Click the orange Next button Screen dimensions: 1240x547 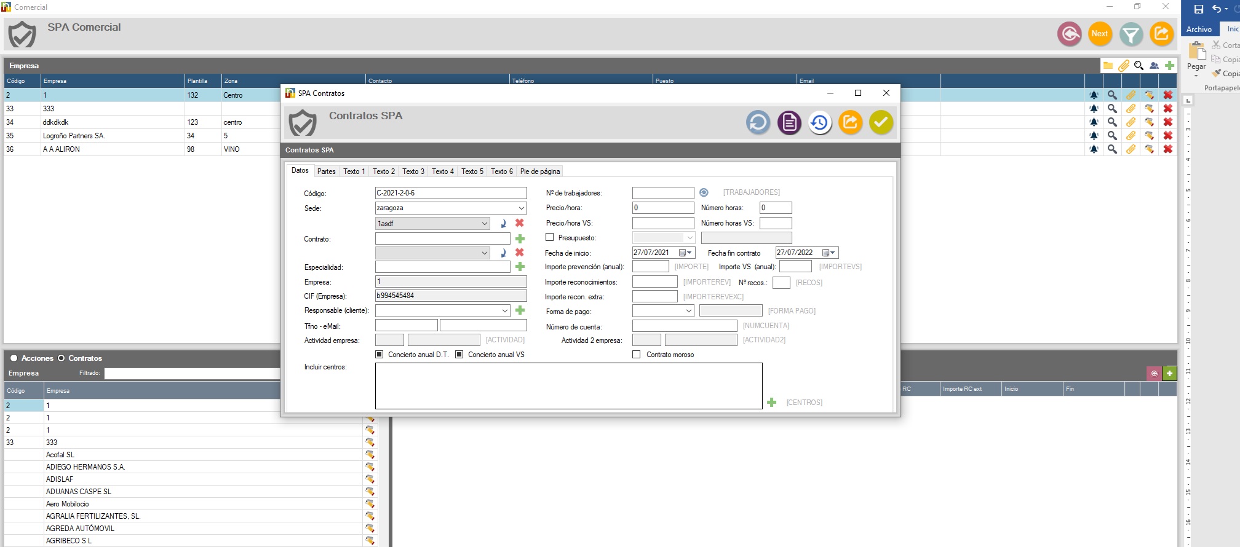tap(1100, 34)
